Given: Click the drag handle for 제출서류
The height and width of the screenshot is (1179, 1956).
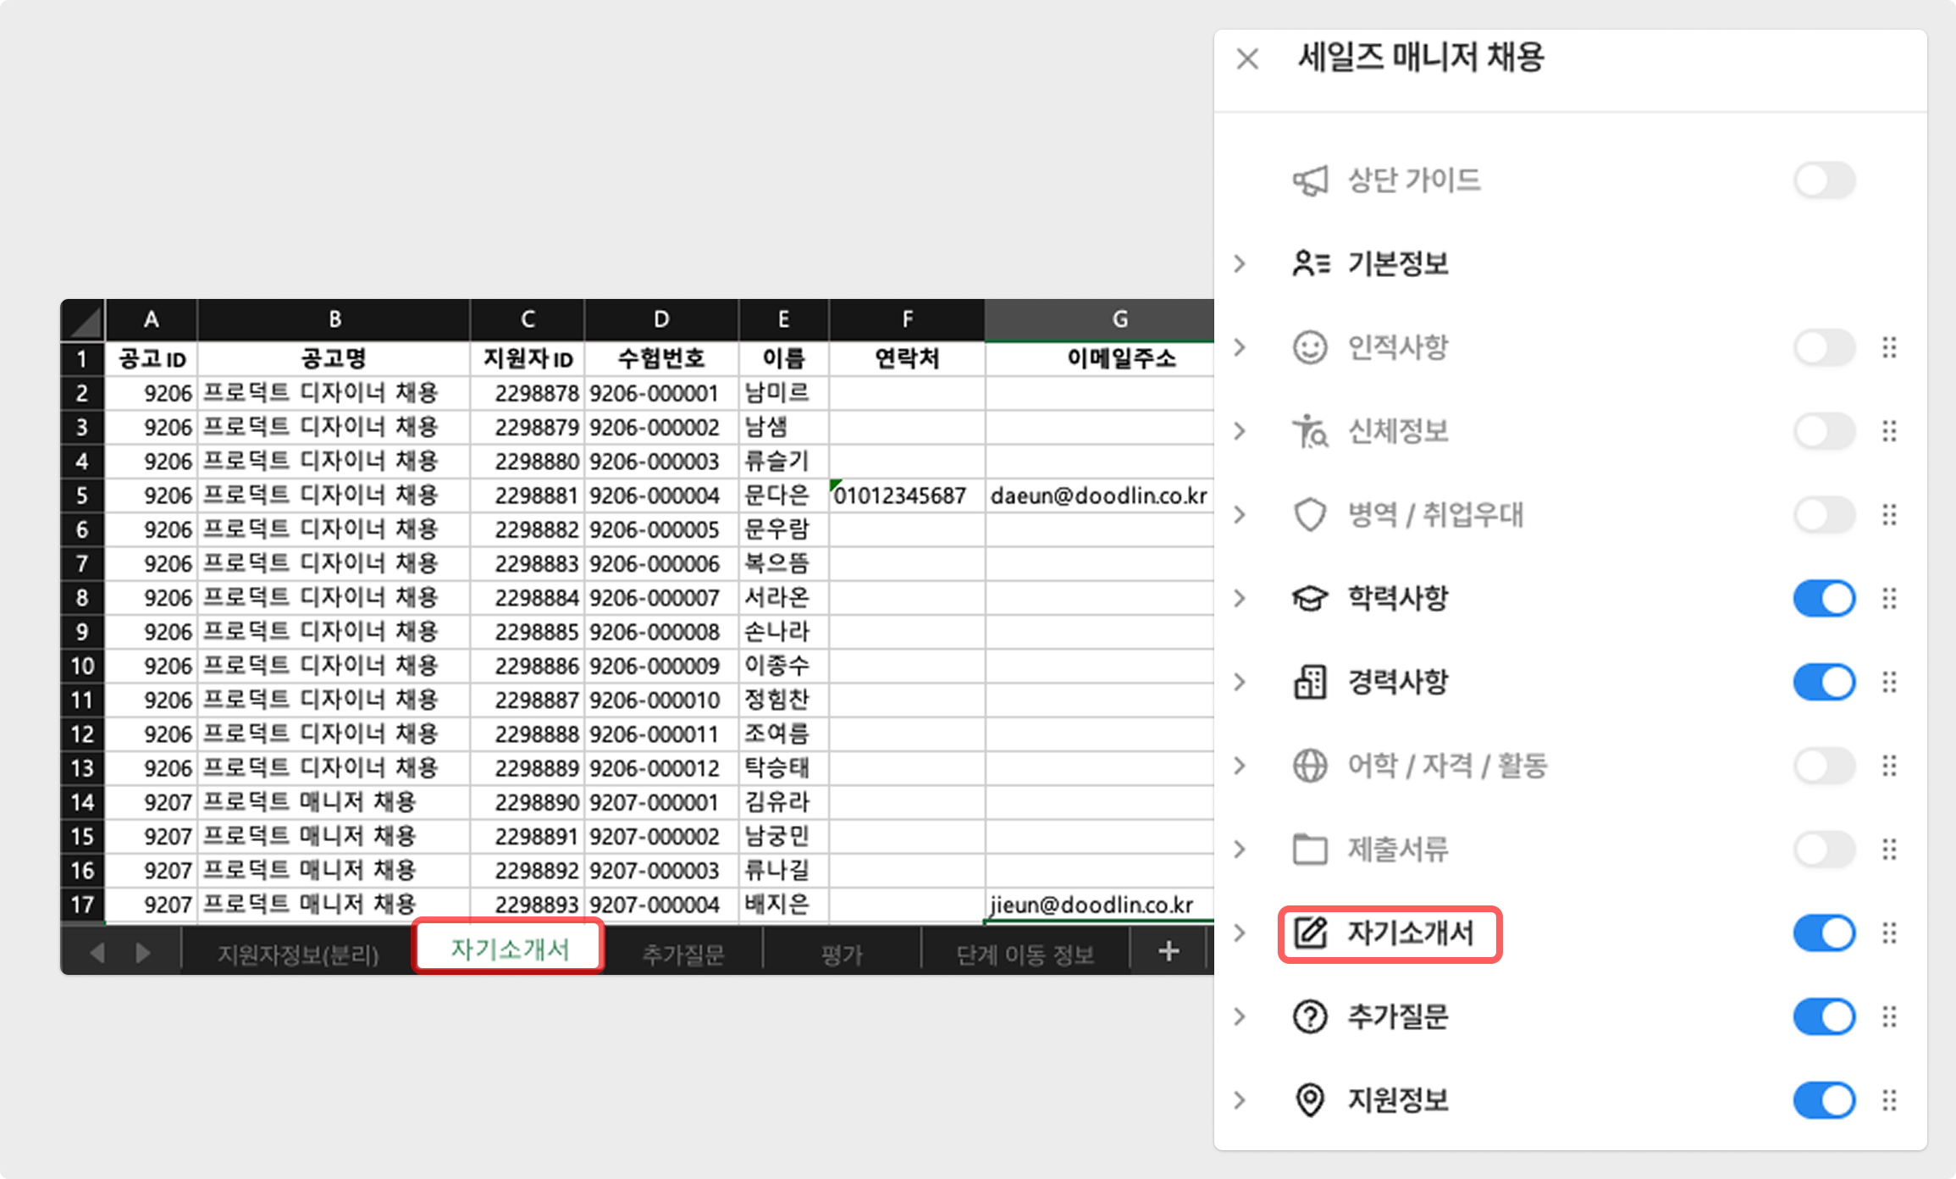Looking at the screenshot, I should coord(1889,849).
